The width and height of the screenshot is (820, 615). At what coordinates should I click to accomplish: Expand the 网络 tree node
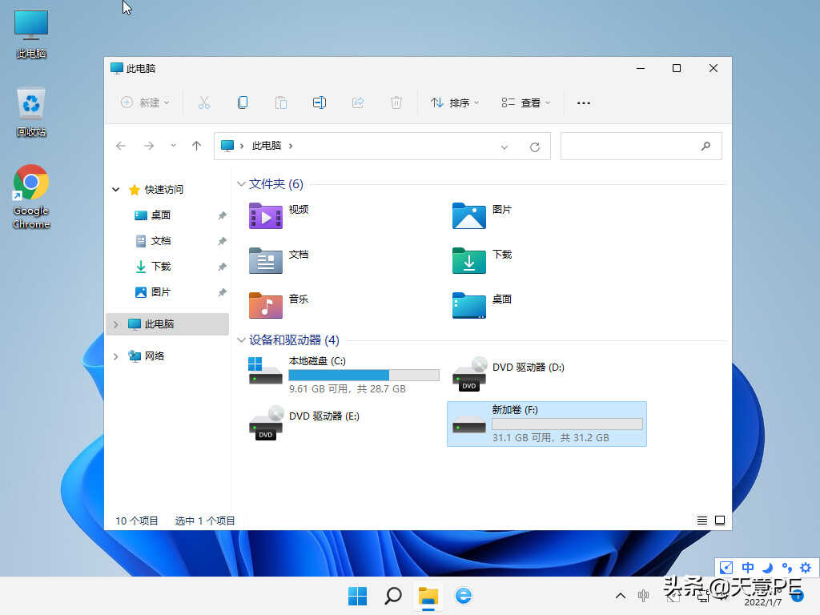(x=116, y=356)
